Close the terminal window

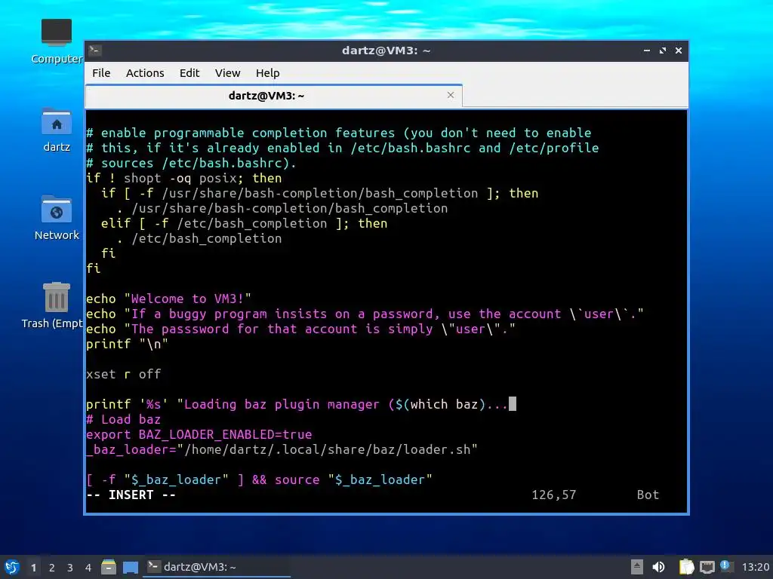coord(679,51)
